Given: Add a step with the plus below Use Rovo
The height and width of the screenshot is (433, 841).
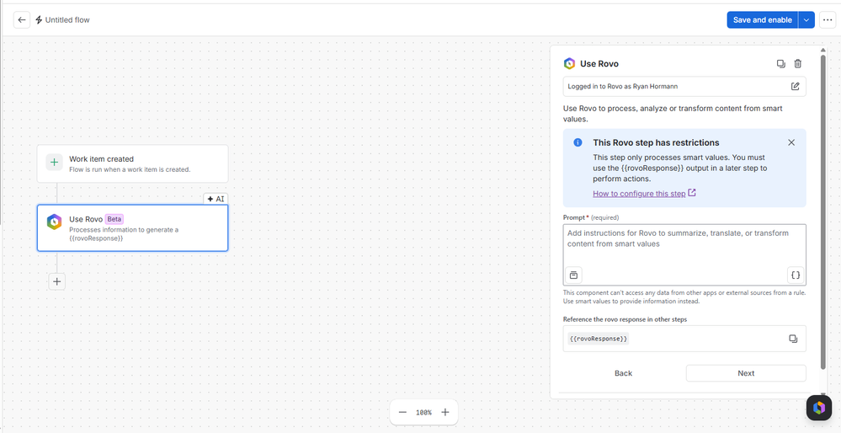Looking at the screenshot, I should click(57, 281).
